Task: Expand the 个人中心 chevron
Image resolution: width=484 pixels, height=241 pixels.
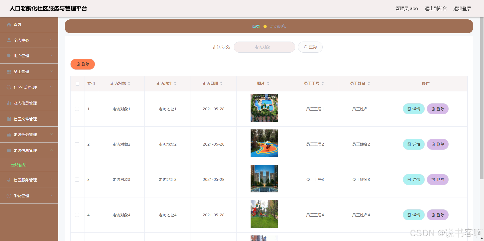Action: (51, 40)
